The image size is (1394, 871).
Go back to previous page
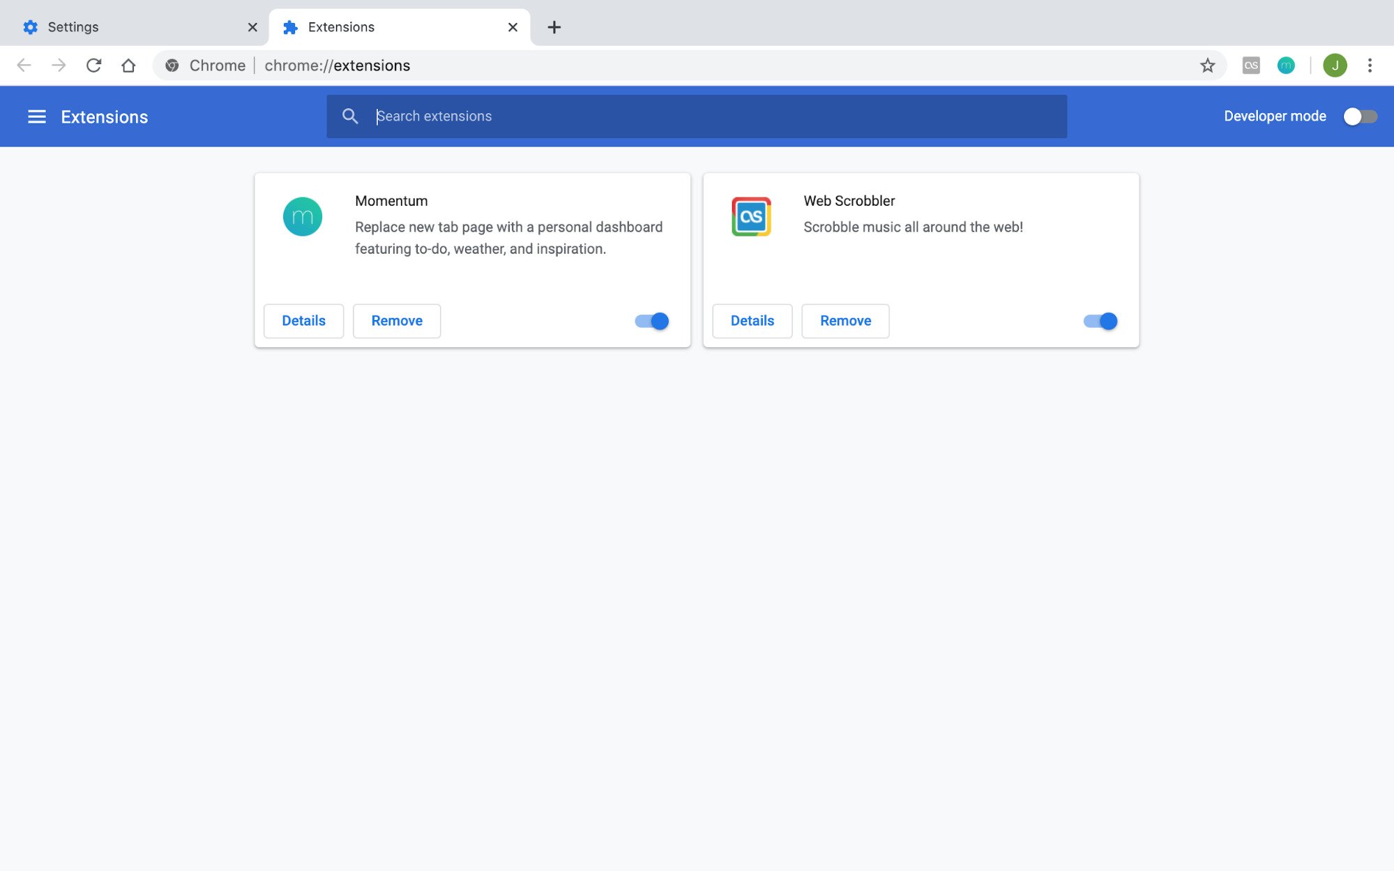pos(24,66)
